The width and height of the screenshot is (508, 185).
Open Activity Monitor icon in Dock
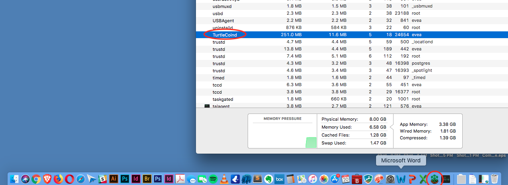(446, 179)
